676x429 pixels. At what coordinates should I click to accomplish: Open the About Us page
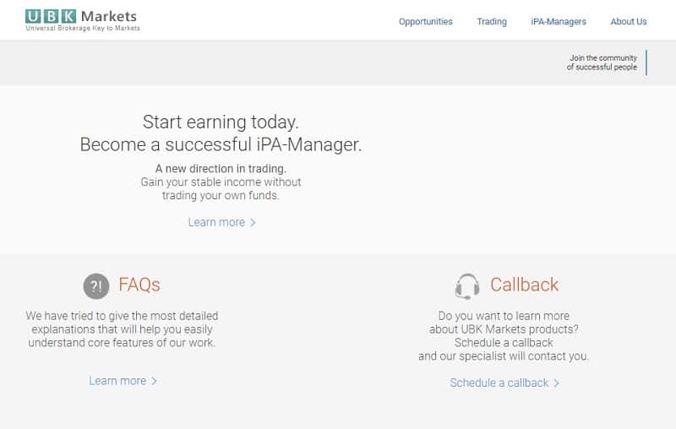click(629, 22)
